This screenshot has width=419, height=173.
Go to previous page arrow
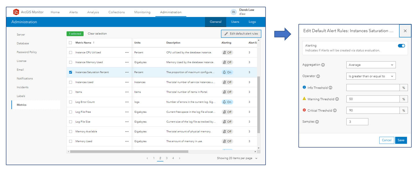pyautogui.click(x=147, y=158)
